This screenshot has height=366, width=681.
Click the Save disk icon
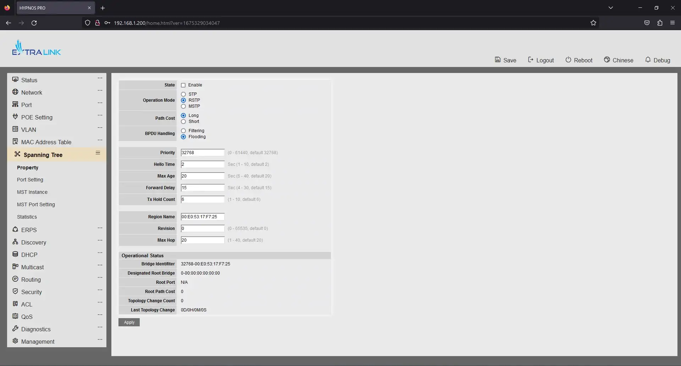click(x=498, y=60)
